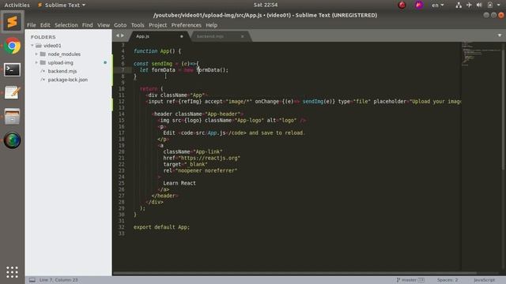Click the battery status tray icon
The width and height of the screenshot is (506, 284).
[490, 5]
